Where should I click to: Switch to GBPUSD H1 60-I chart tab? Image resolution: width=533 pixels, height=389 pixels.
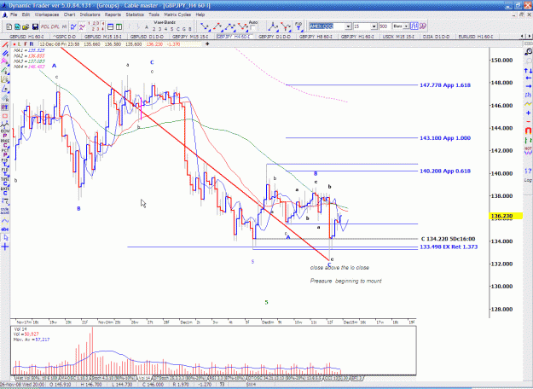pos(26,37)
